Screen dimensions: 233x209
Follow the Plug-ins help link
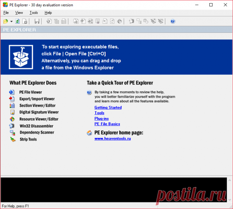tap(102, 118)
